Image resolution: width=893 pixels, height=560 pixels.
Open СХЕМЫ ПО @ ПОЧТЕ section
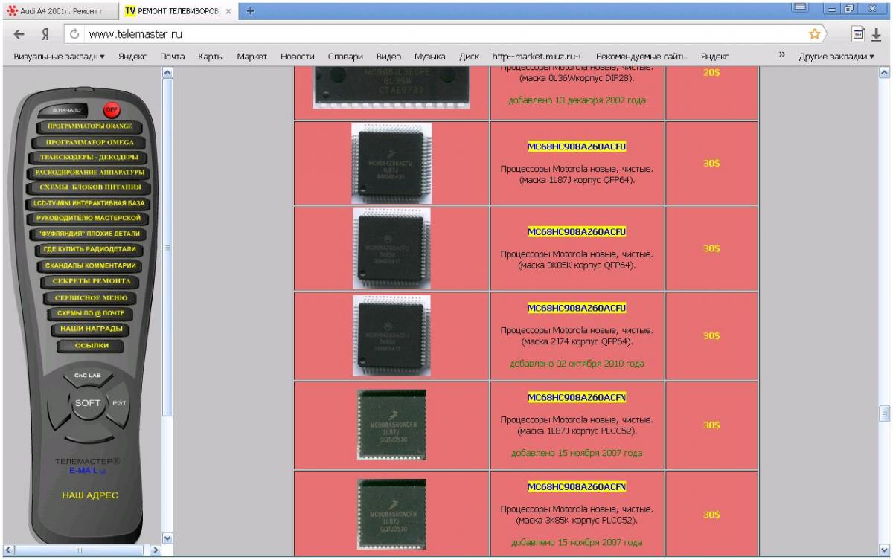[91, 313]
